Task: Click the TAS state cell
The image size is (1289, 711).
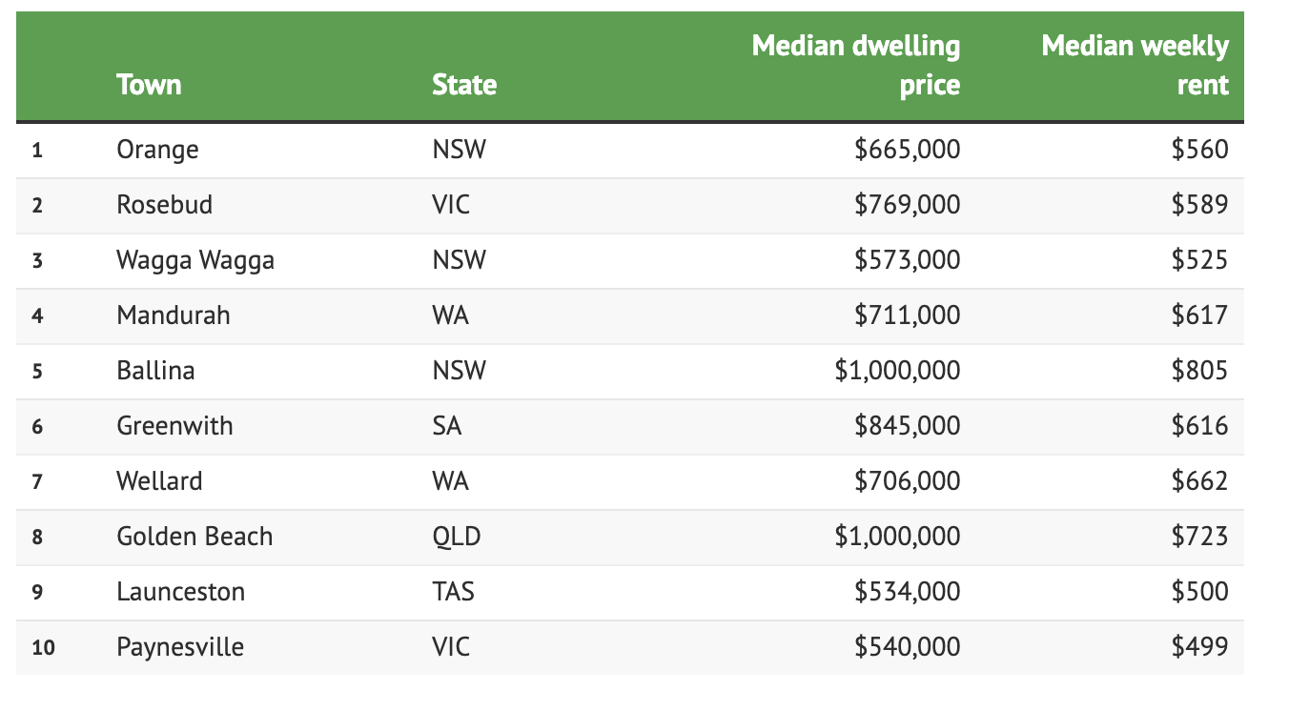Action: [x=453, y=592]
